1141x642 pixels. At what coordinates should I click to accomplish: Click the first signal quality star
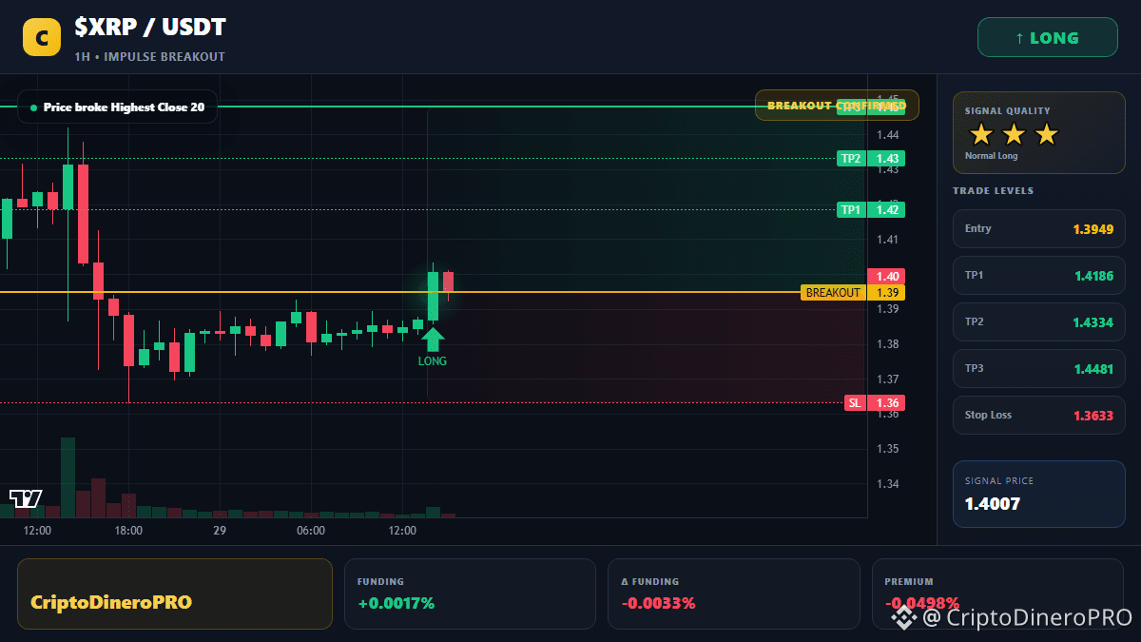981,134
